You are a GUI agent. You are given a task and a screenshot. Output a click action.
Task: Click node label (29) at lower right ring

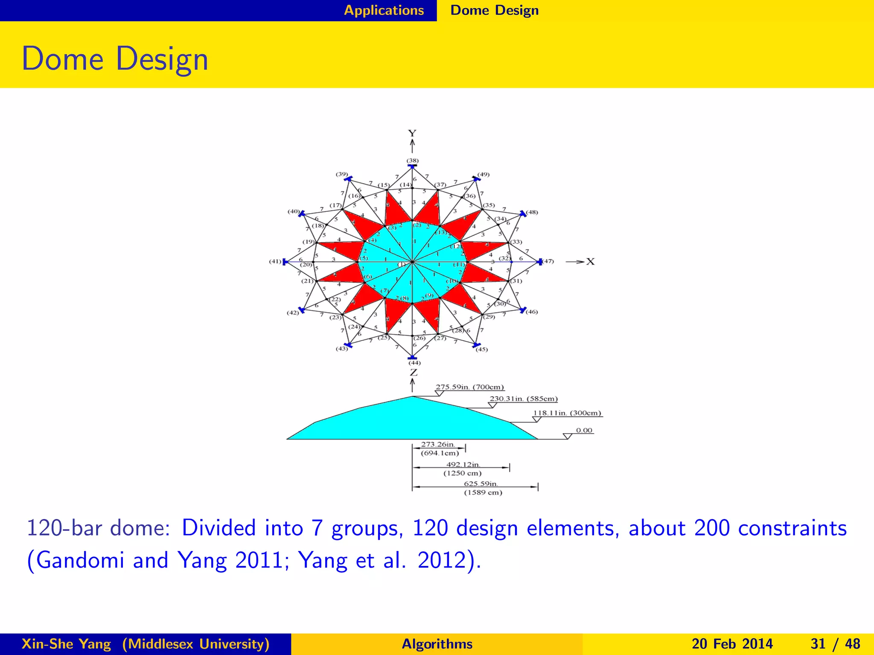[489, 316]
